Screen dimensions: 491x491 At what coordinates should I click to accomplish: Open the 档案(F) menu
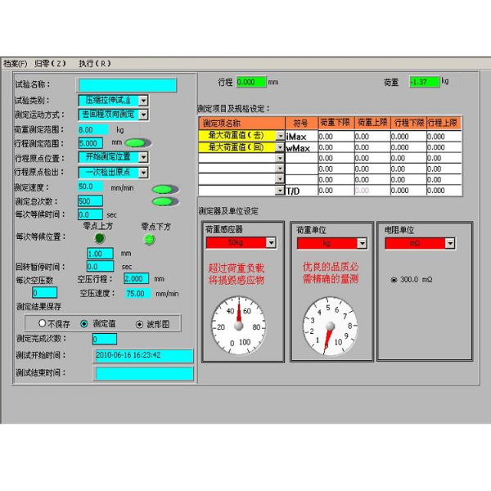(x=15, y=63)
